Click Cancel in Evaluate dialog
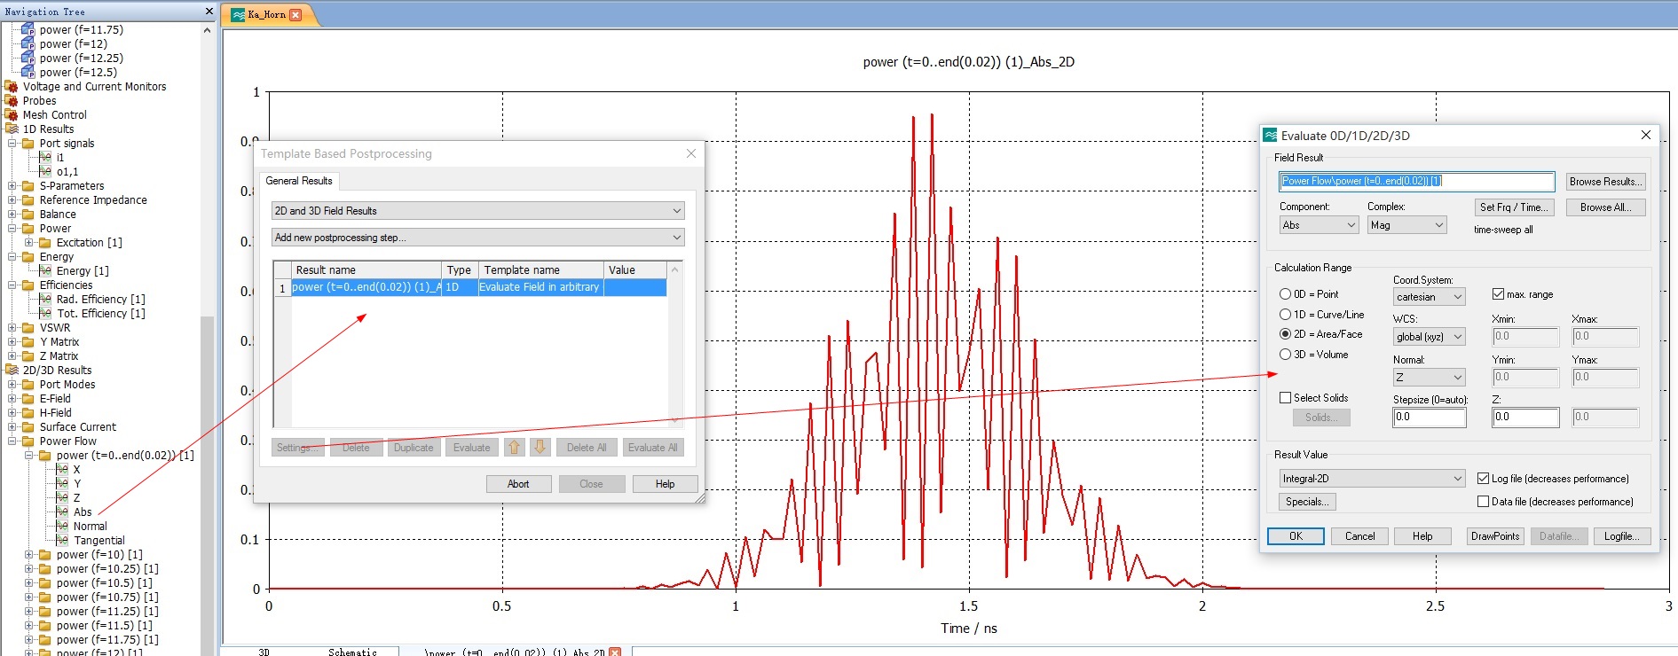This screenshot has width=1678, height=656. pyautogui.click(x=1359, y=536)
